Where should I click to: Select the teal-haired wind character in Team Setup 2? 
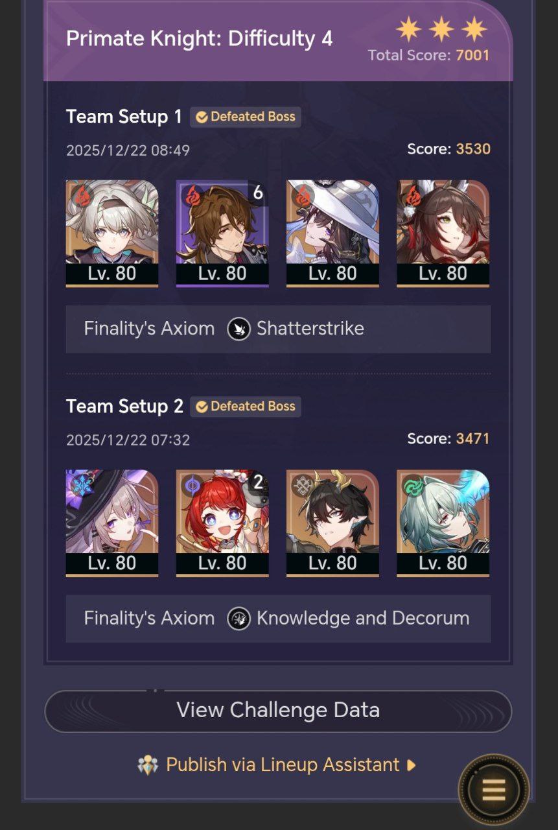443,523
